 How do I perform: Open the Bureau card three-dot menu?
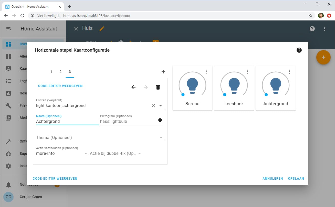coord(206,72)
